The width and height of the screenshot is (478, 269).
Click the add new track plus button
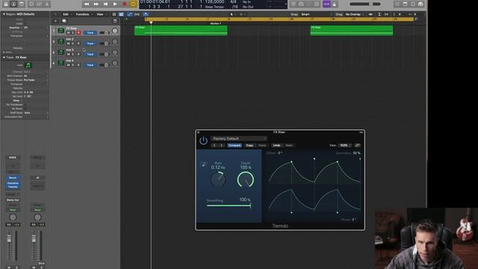[55, 21]
